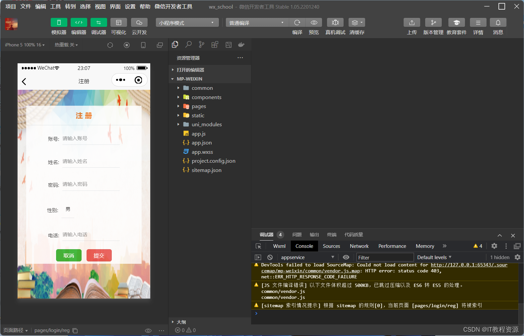
Task: Switch to the Sources tab
Action: (x=331, y=246)
